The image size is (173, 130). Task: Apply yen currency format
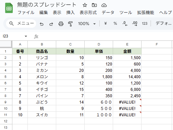[105, 23]
